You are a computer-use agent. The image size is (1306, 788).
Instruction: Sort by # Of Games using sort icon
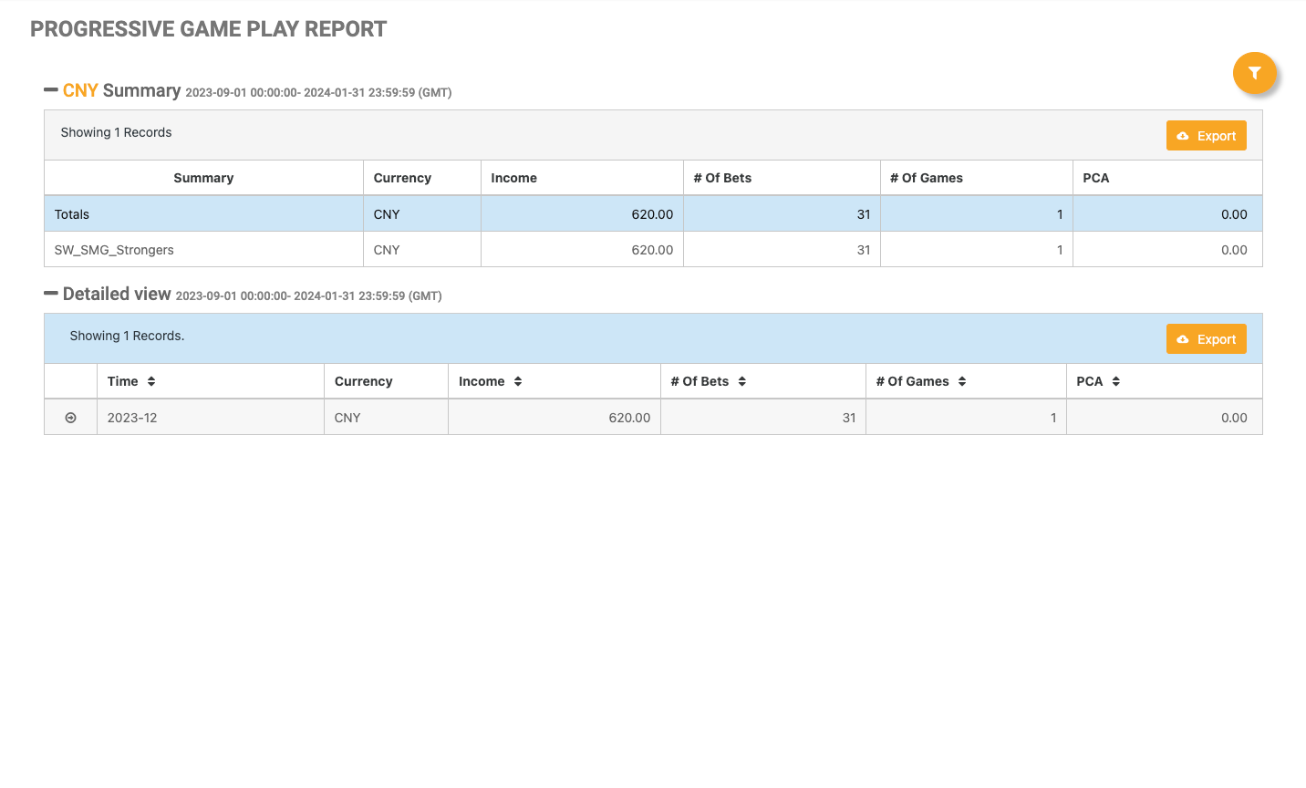962,381
